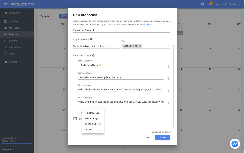Edit the 'Added Comment Responses' text field
The height and width of the screenshot is (153, 245).
click(x=121, y=102)
